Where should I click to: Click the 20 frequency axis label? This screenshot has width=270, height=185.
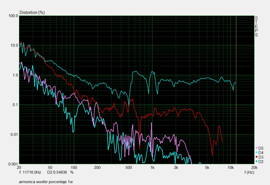pos(19,168)
